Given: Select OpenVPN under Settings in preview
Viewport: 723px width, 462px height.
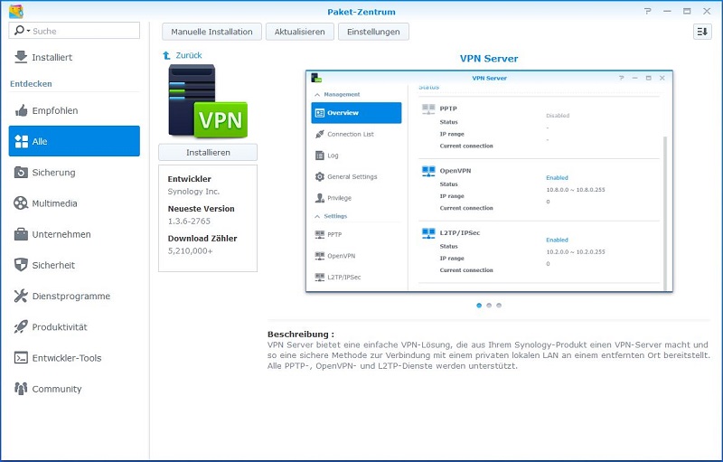Looking at the screenshot, I should (x=356, y=256).
